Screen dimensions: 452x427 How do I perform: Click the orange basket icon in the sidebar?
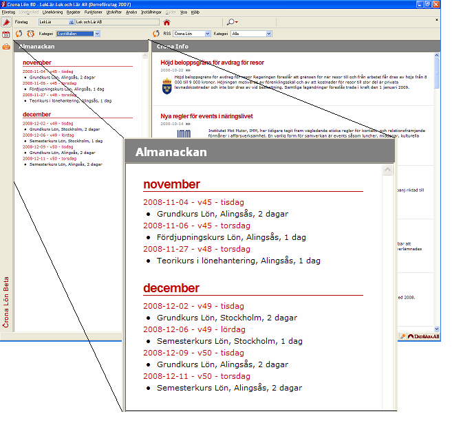tap(6, 46)
